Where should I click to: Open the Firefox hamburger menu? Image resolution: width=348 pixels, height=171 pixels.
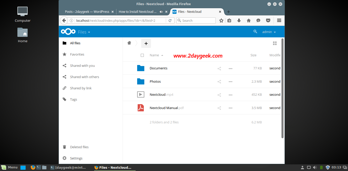click(x=279, y=20)
